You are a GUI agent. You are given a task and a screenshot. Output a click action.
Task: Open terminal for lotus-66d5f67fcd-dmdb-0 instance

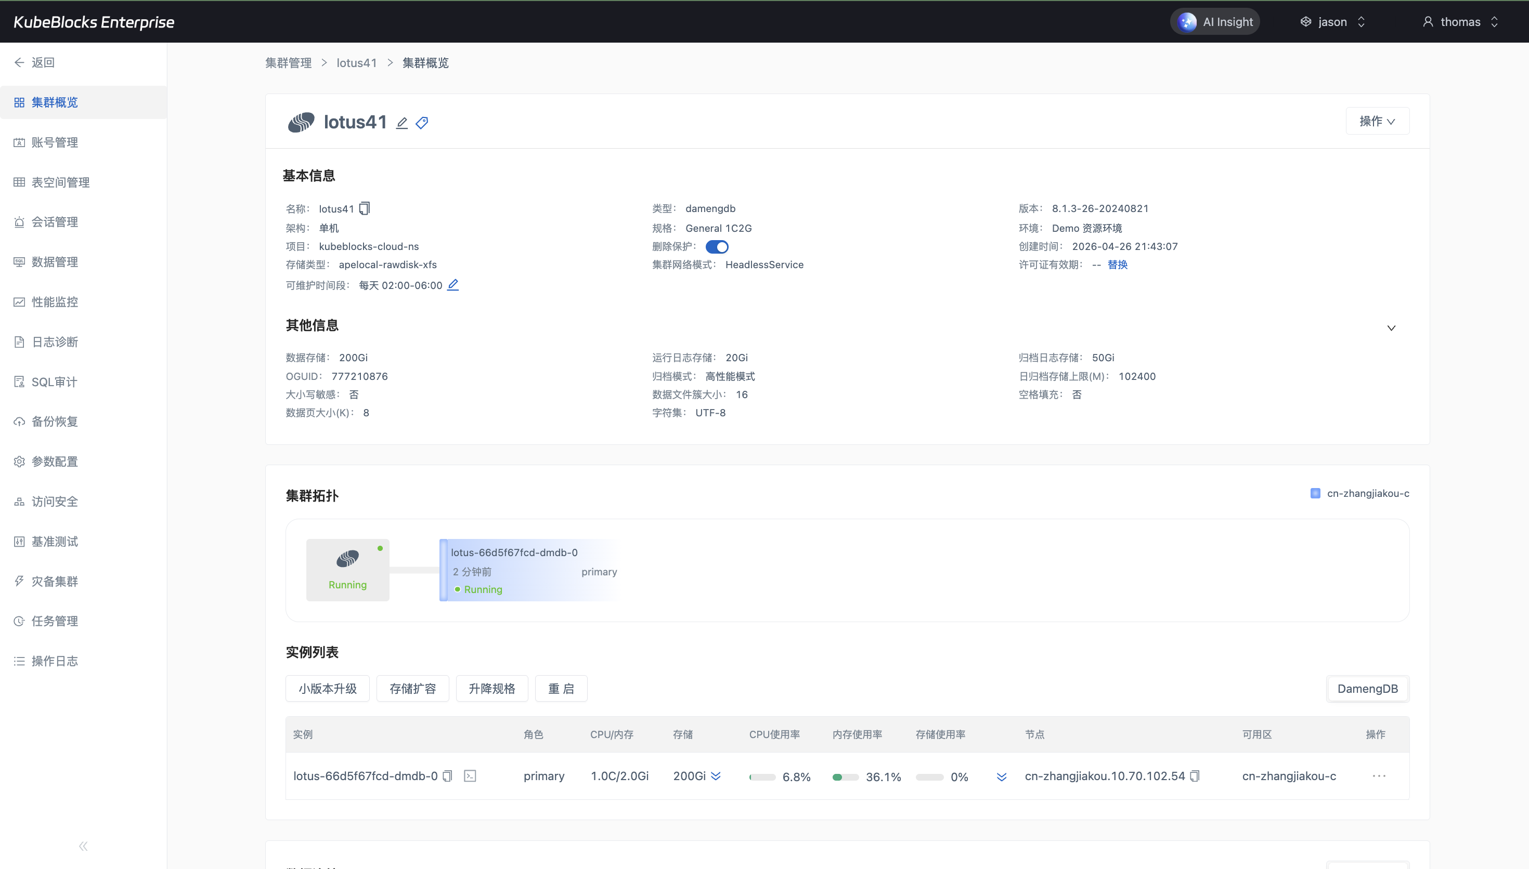470,776
